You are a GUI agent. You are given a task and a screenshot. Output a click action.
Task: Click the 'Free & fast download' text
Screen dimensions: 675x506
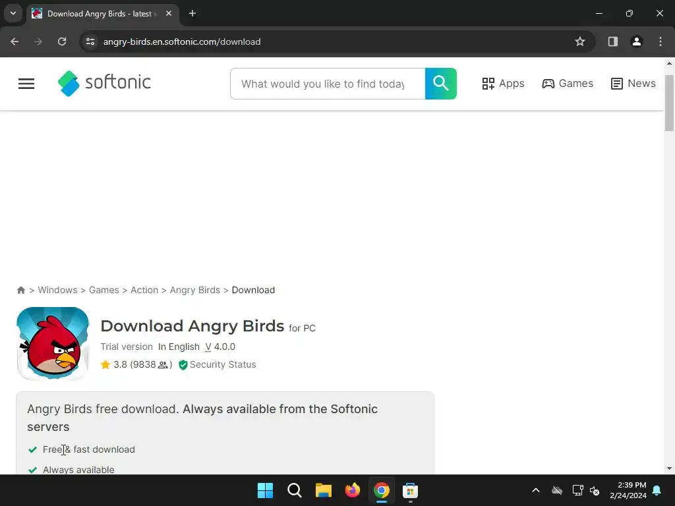(x=89, y=449)
